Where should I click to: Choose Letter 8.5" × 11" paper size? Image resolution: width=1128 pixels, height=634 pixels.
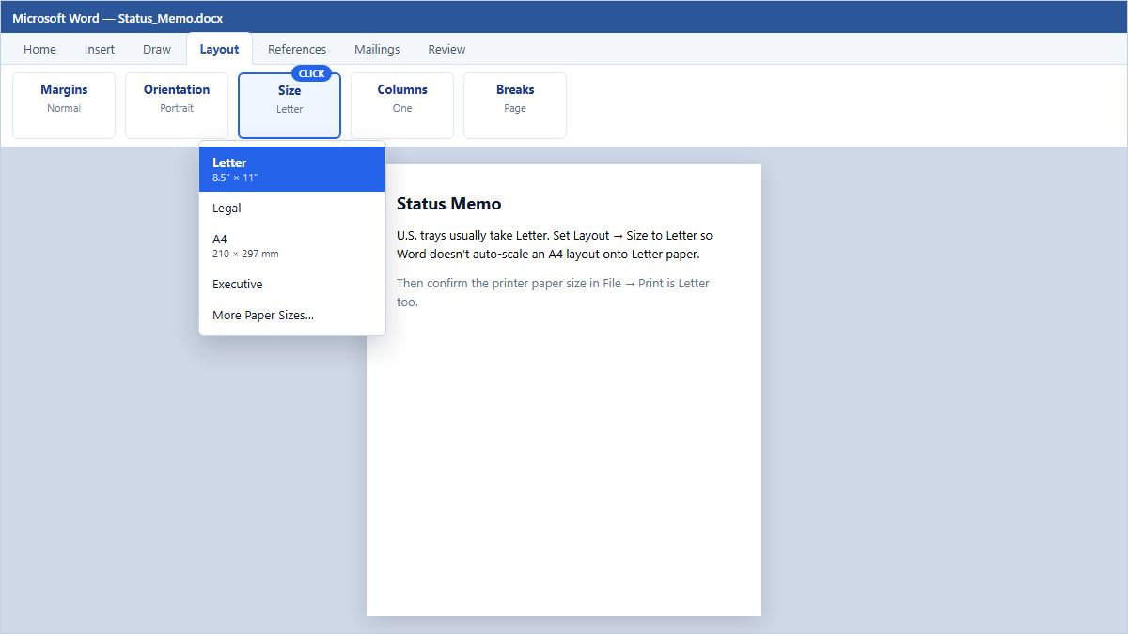point(292,169)
